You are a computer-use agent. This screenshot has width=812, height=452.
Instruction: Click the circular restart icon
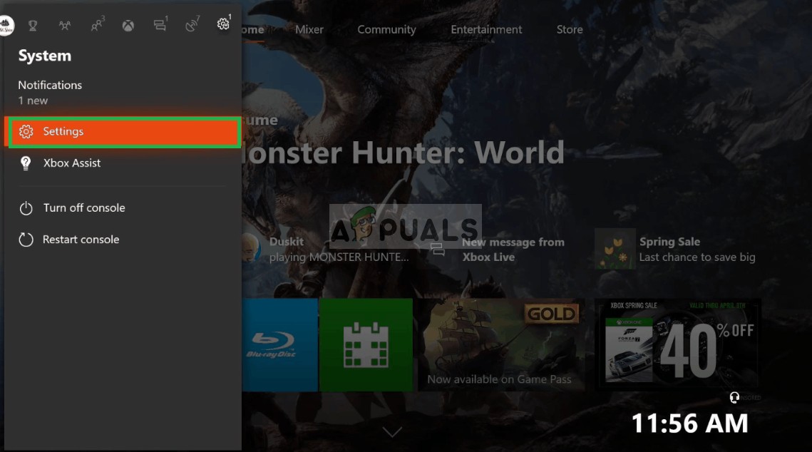coord(26,240)
